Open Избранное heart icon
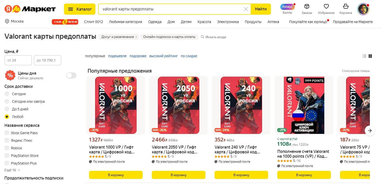 click(326, 7)
